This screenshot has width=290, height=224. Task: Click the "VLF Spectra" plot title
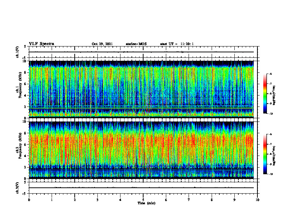pos(41,44)
